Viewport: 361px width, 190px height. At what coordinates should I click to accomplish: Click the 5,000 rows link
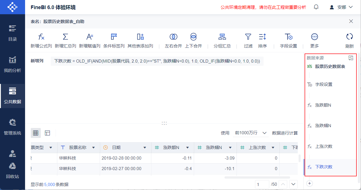(50, 184)
